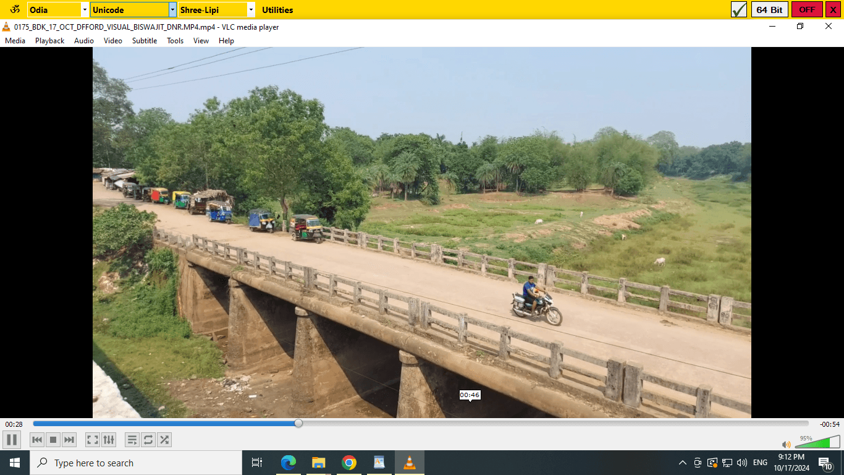844x475 pixels.
Task: Open the Playback menu
Action: [49, 41]
